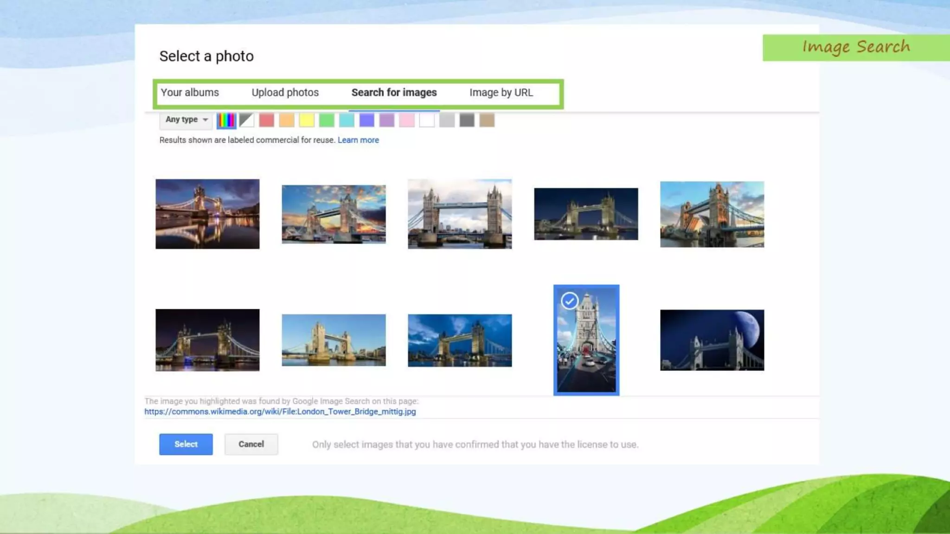950x534 pixels.
Task: Filter images by yellow color swatch
Action: 307,121
